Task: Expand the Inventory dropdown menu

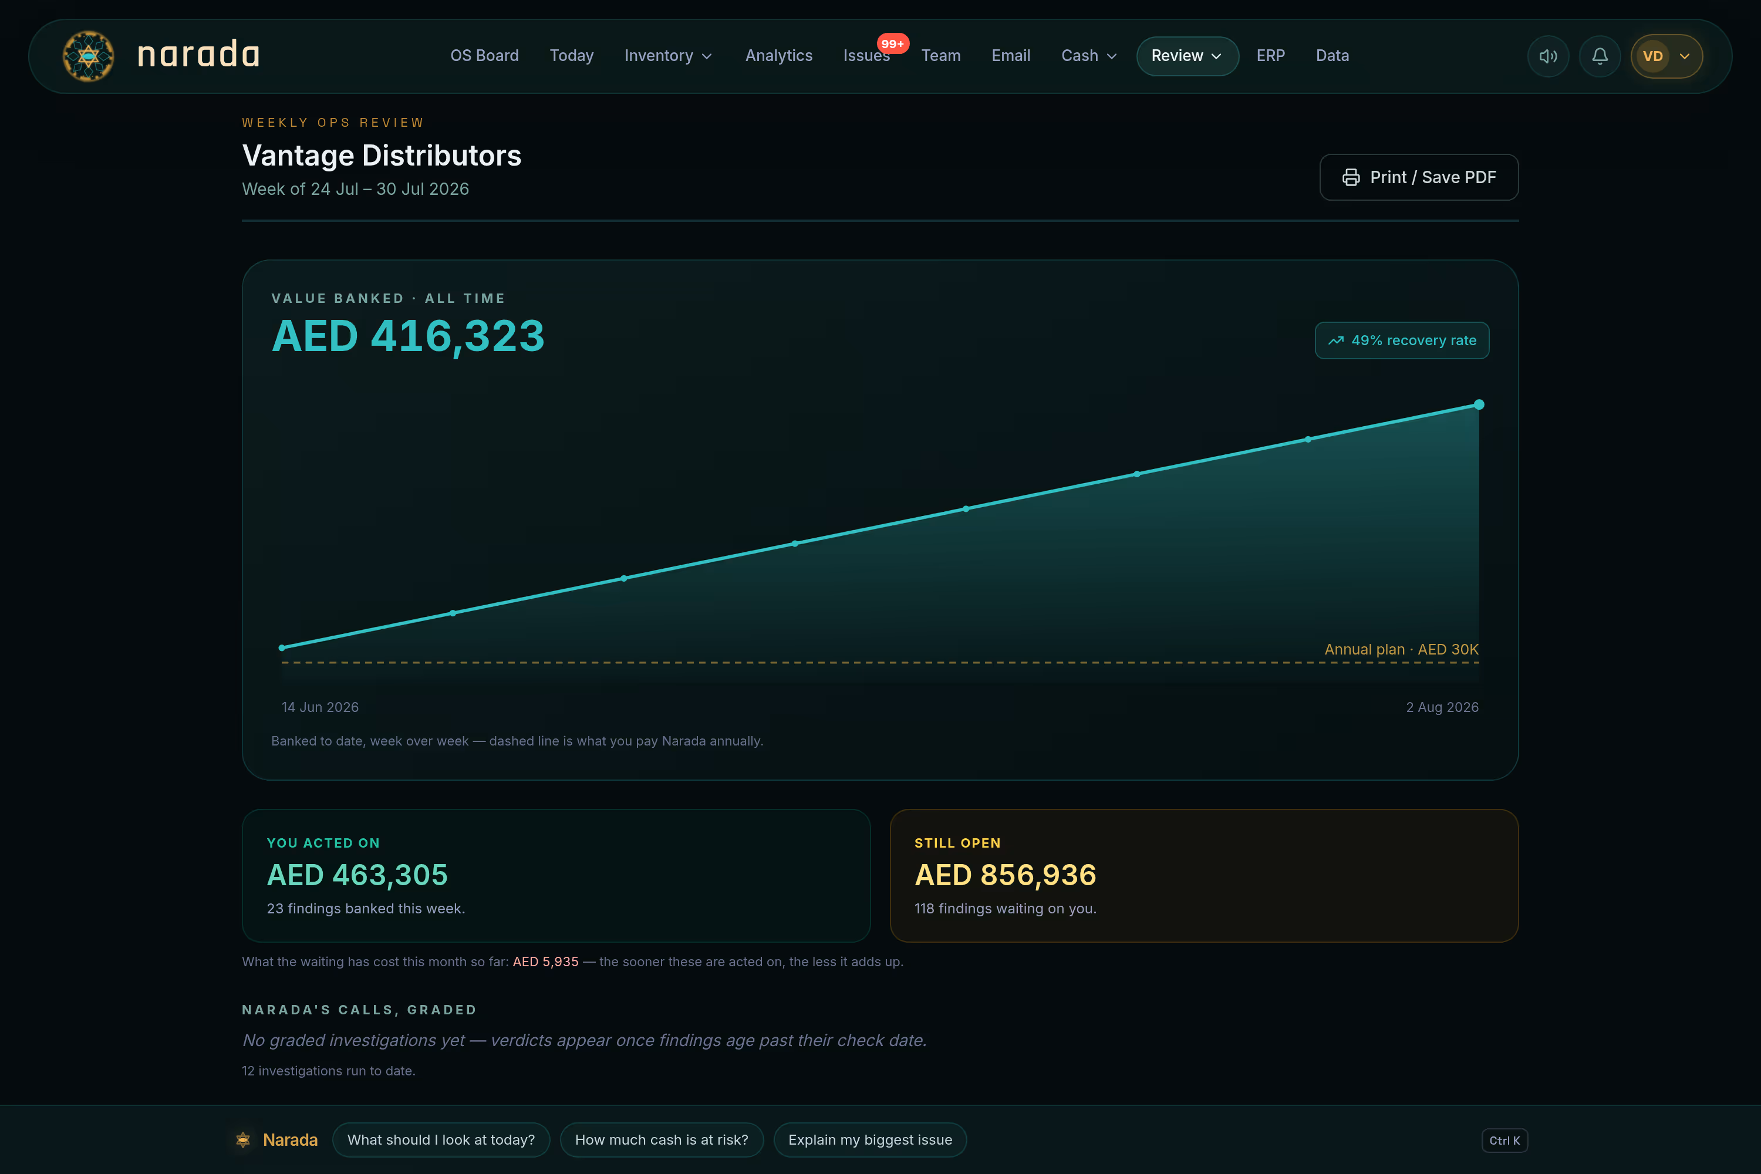Action: tap(668, 56)
